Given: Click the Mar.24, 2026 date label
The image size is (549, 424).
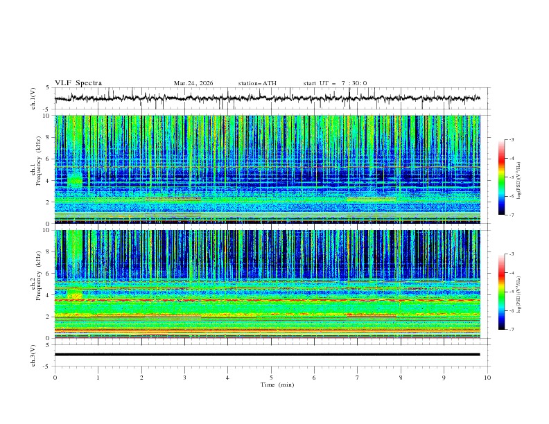Looking at the screenshot, I should pyautogui.click(x=193, y=83).
